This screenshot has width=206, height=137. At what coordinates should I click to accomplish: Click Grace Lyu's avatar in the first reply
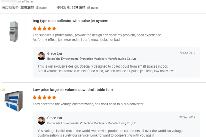pos(41,56)
